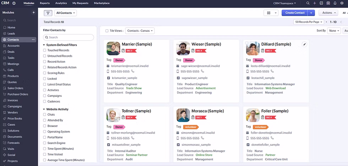Open the Contacts - Canvas dropdown
The image size is (348, 166).
[140, 31]
